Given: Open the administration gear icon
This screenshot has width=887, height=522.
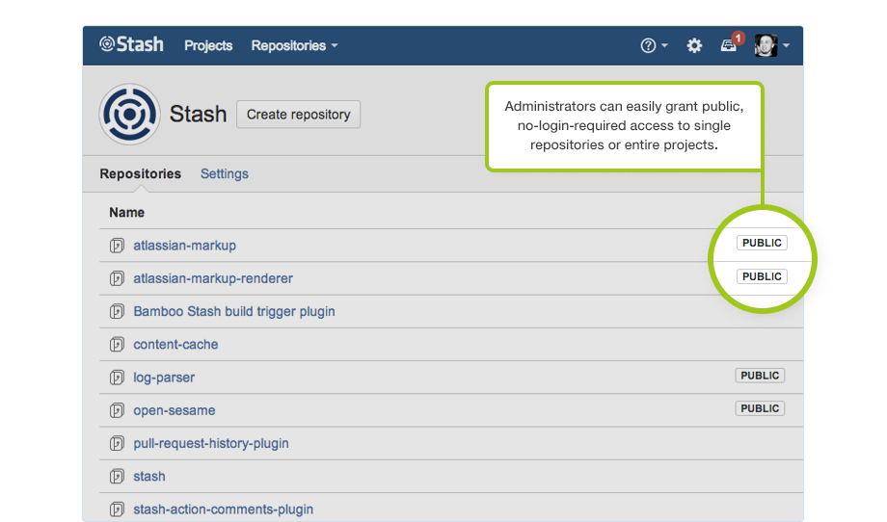Looking at the screenshot, I should point(694,45).
